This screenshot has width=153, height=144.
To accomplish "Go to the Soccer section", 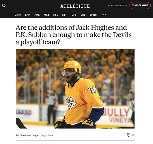I will pos(93,15).
